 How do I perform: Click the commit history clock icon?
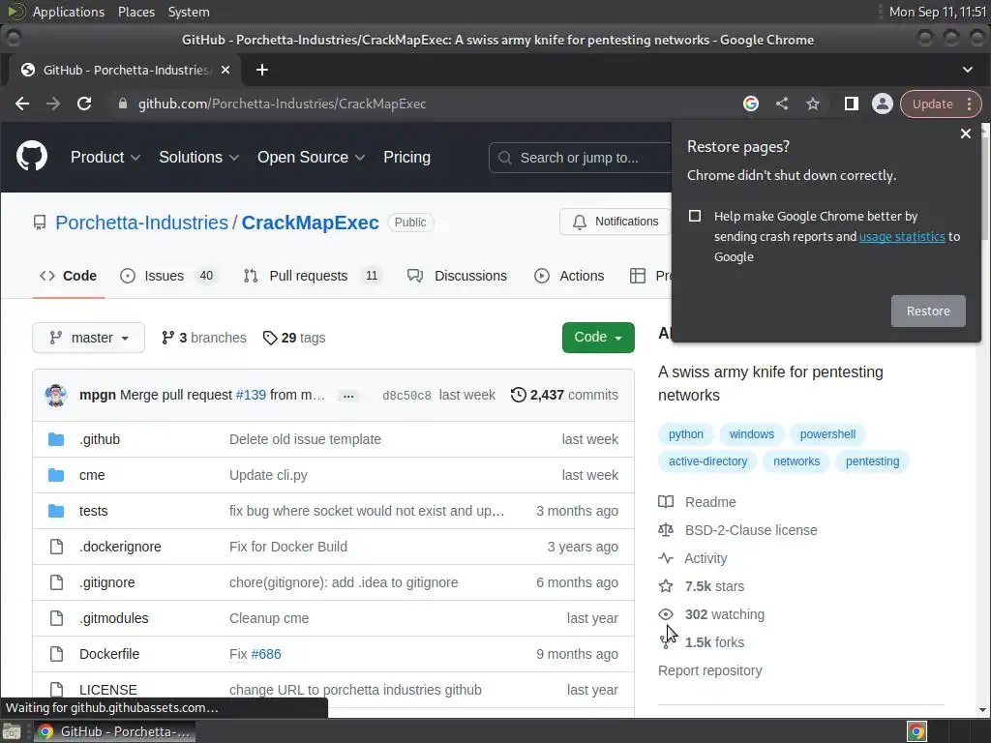(x=519, y=395)
